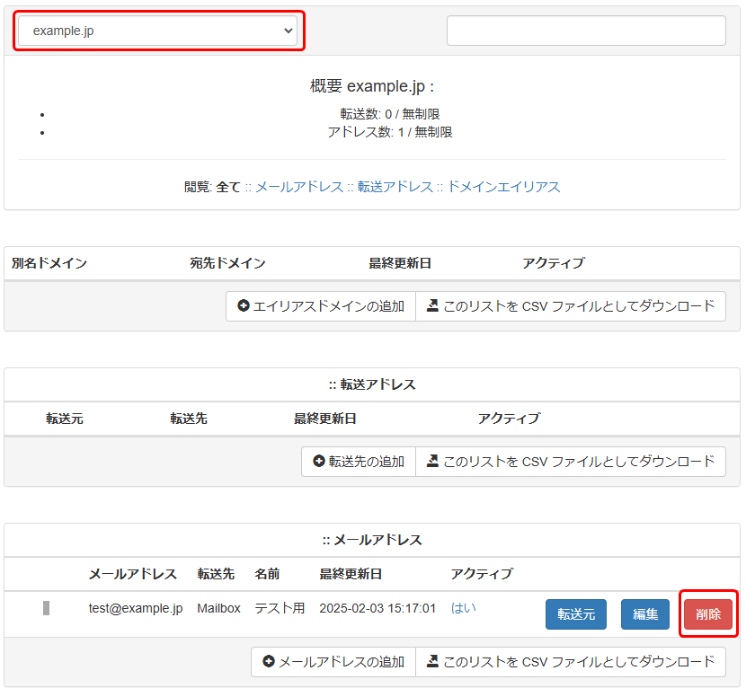
Task: Click the search input field at top right
Action: tap(586, 31)
